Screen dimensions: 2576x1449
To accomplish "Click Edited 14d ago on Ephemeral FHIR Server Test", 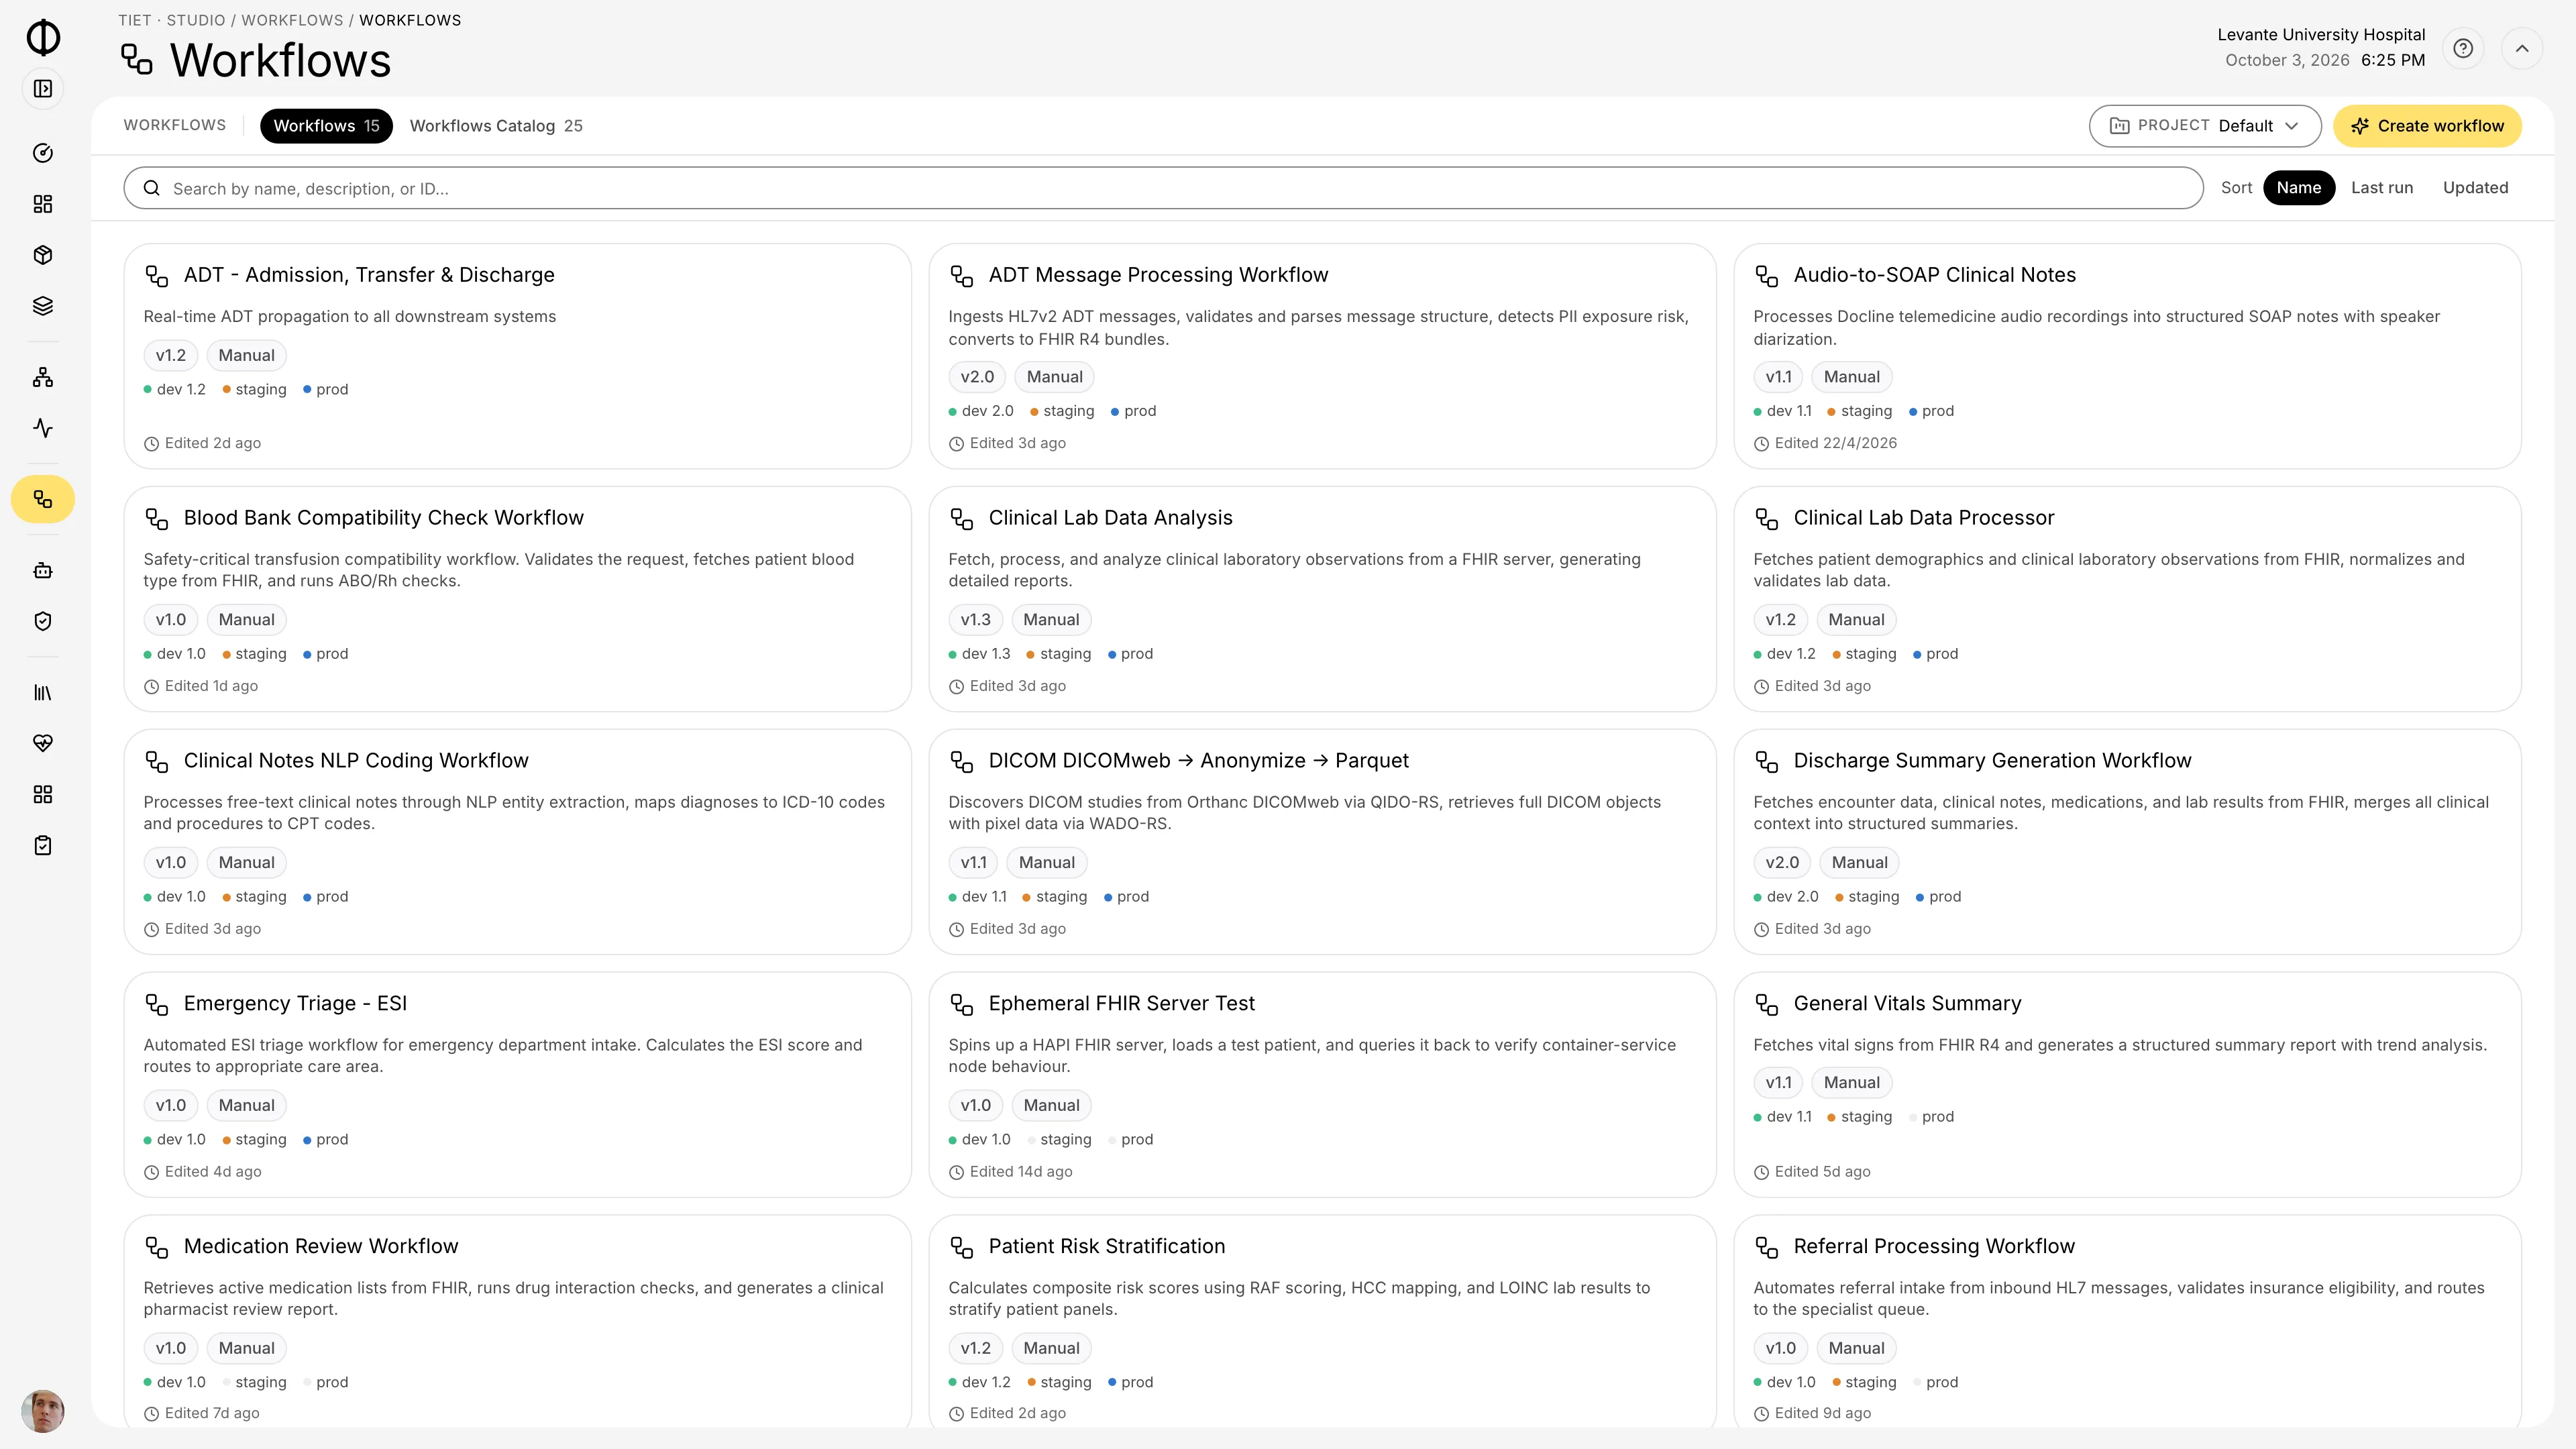I will 1011,1172.
